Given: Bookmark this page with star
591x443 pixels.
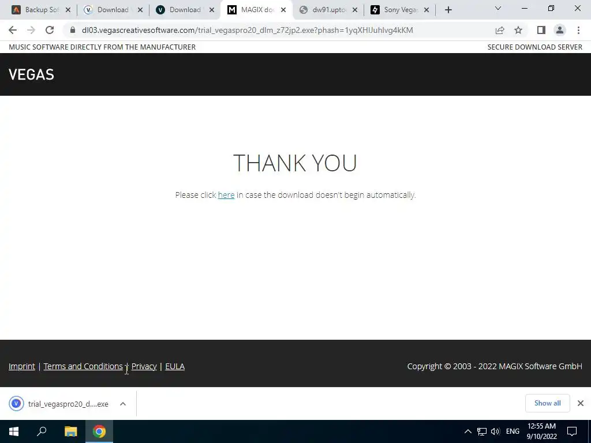Looking at the screenshot, I should [518, 30].
